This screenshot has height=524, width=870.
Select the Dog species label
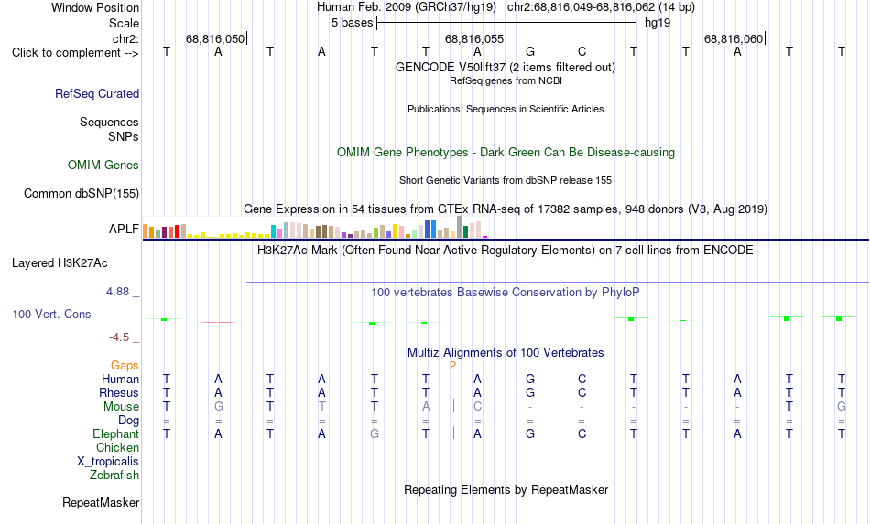(x=128, y=421)
